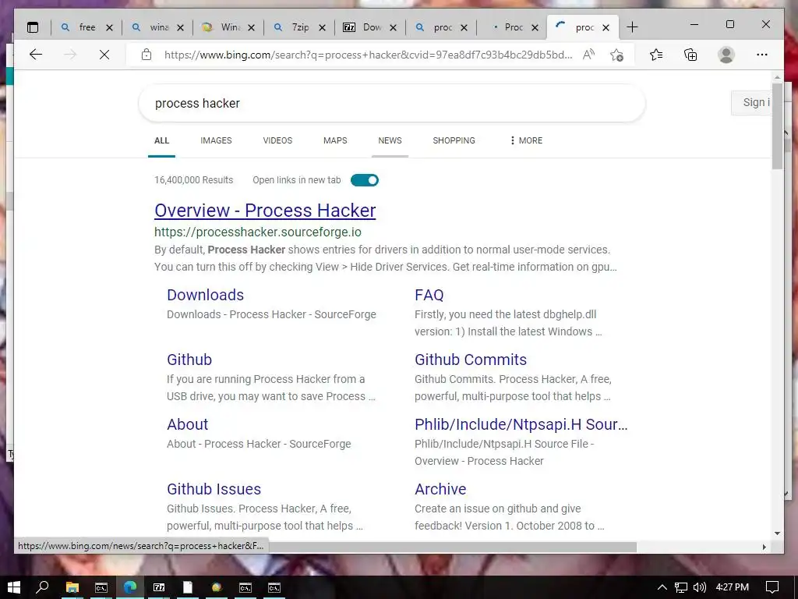Open File Explorer from taskbar
Viewport: 798px width, 599px height.
coord(72,587)
